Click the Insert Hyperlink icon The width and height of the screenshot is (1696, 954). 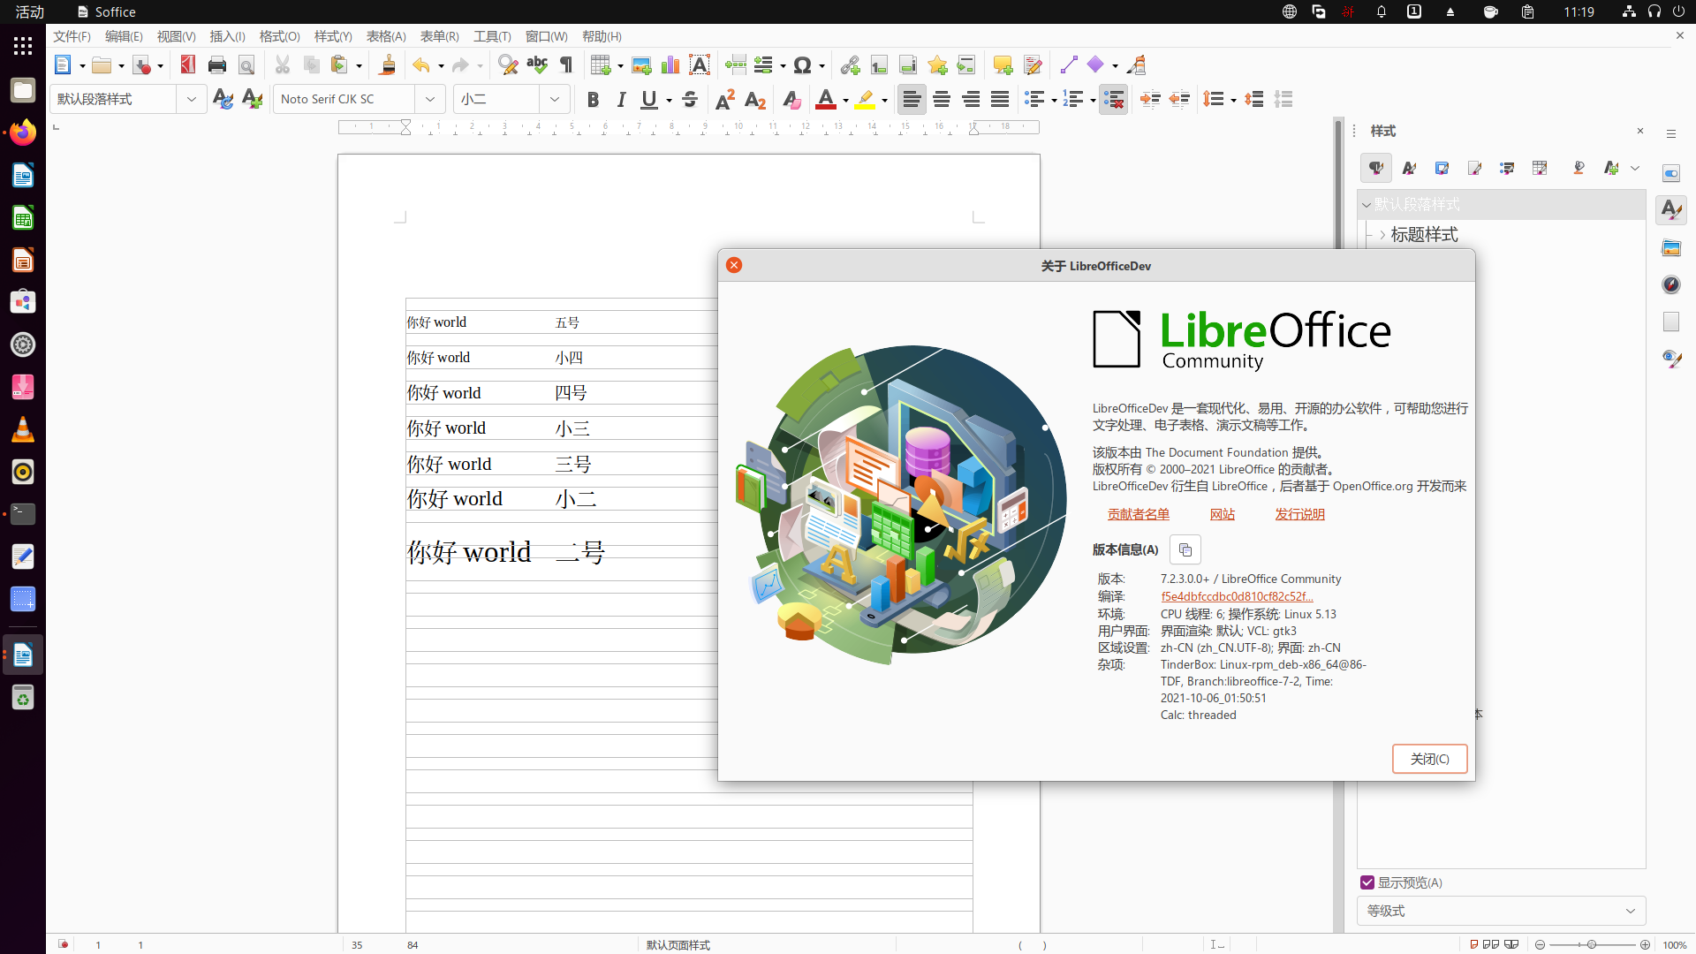tap(850, 65)
